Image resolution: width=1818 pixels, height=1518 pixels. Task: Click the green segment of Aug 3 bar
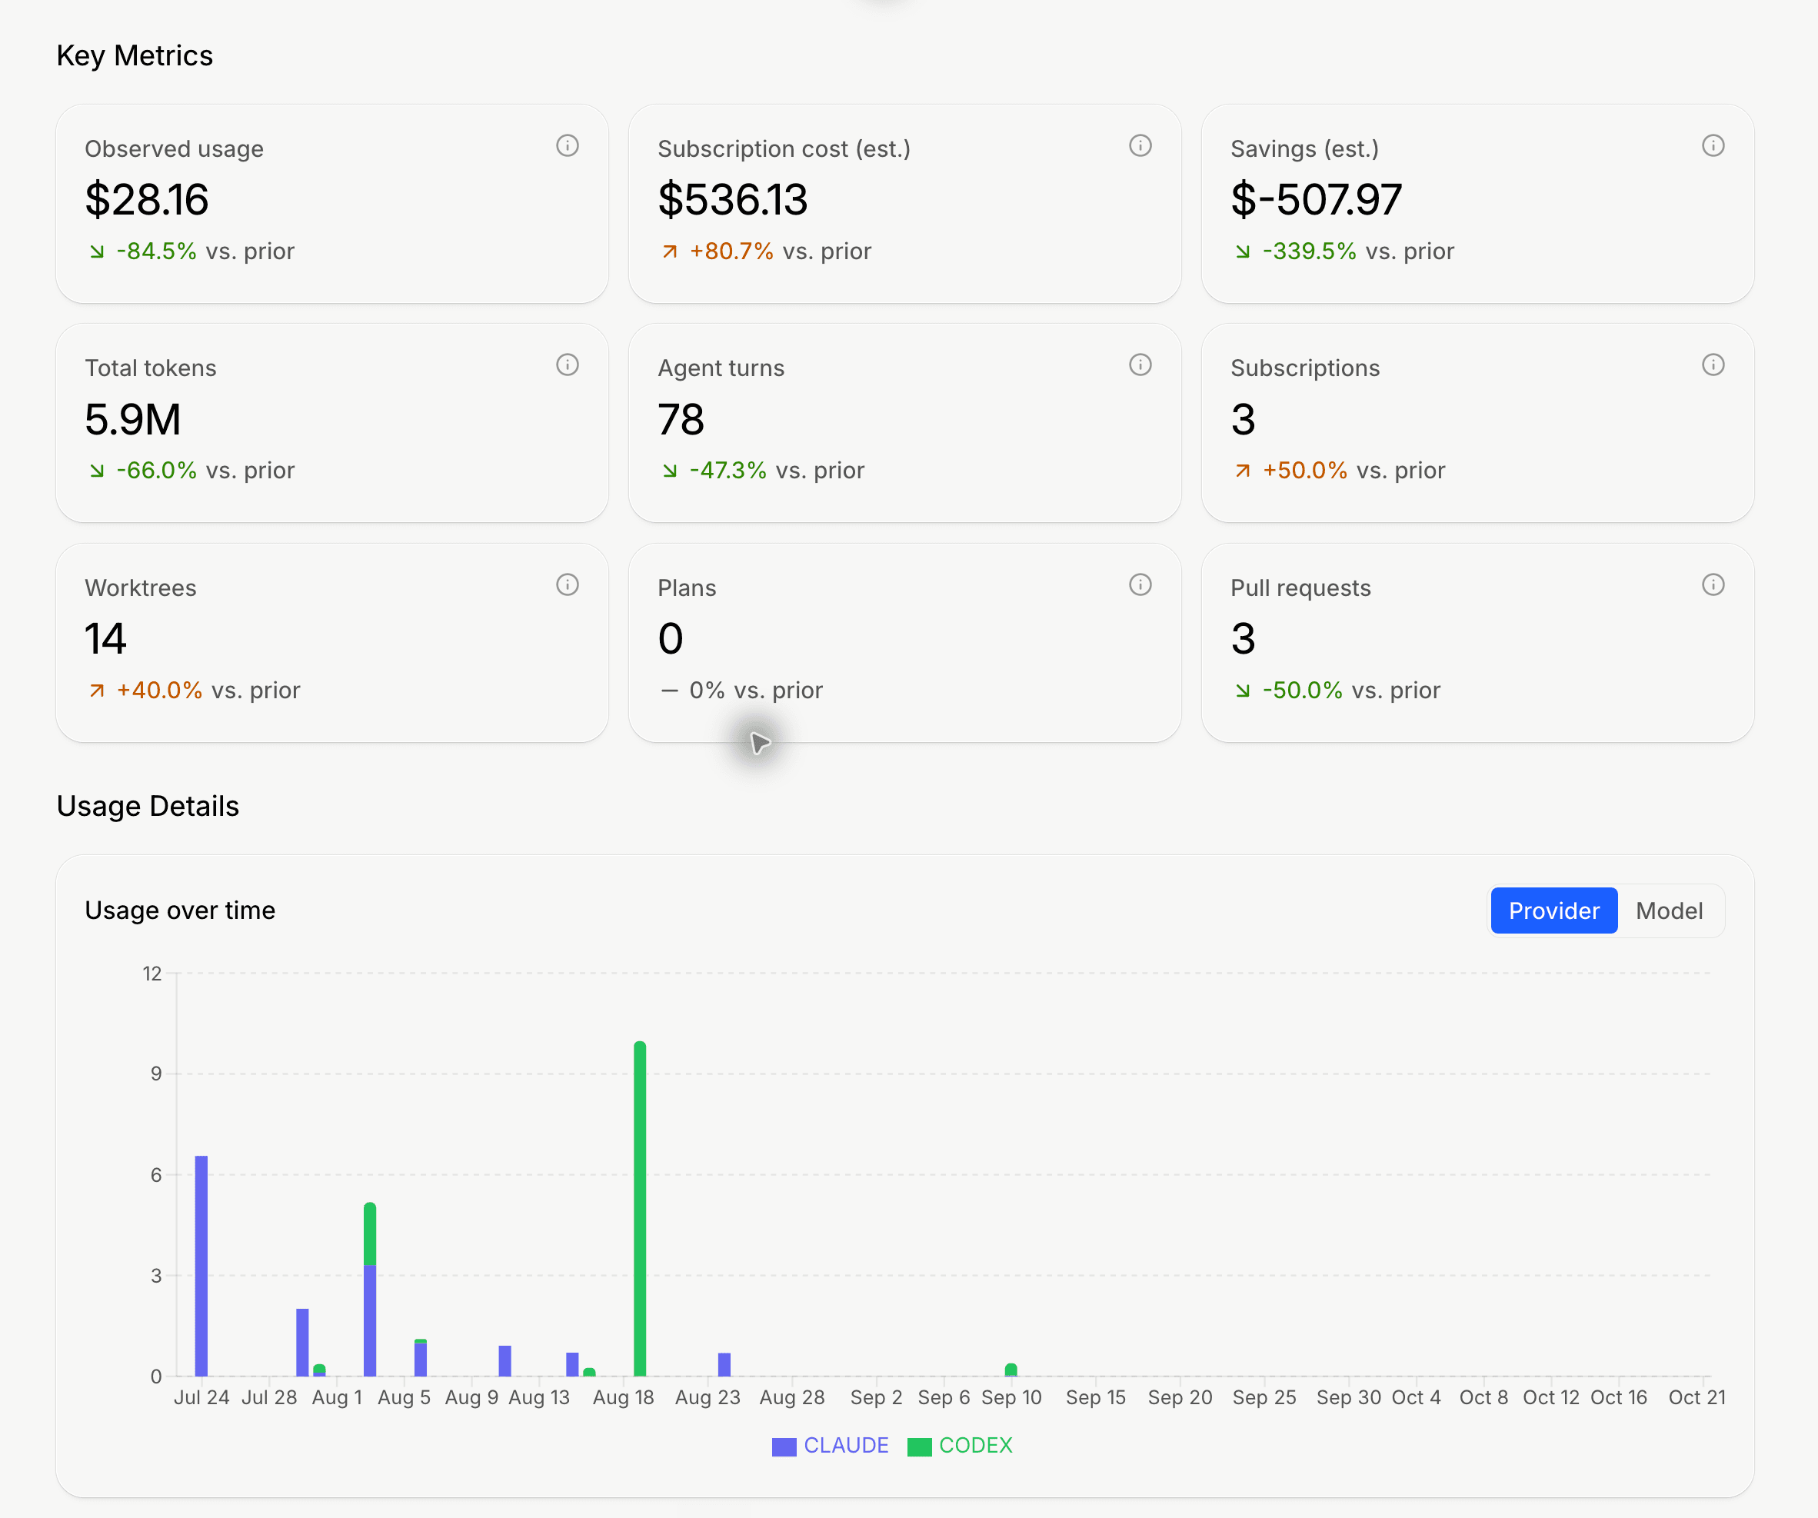(370, 1233)
